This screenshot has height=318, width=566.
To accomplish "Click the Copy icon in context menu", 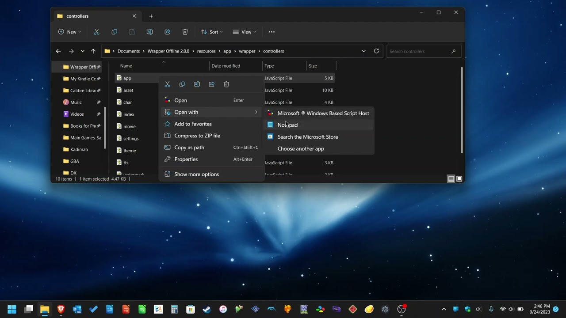I will tap(182, 84).
